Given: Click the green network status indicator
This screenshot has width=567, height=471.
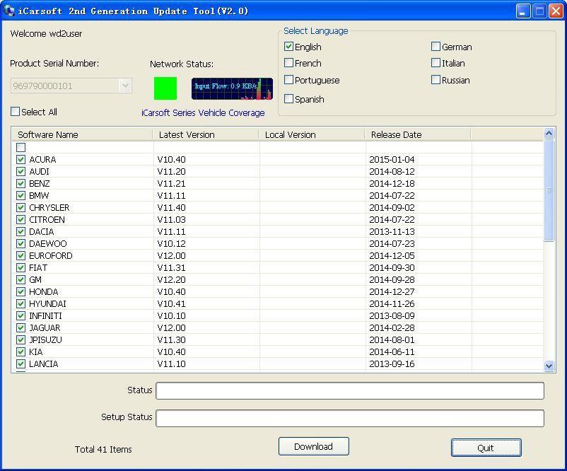Looking at the screenshot, I should pos(165,88).
